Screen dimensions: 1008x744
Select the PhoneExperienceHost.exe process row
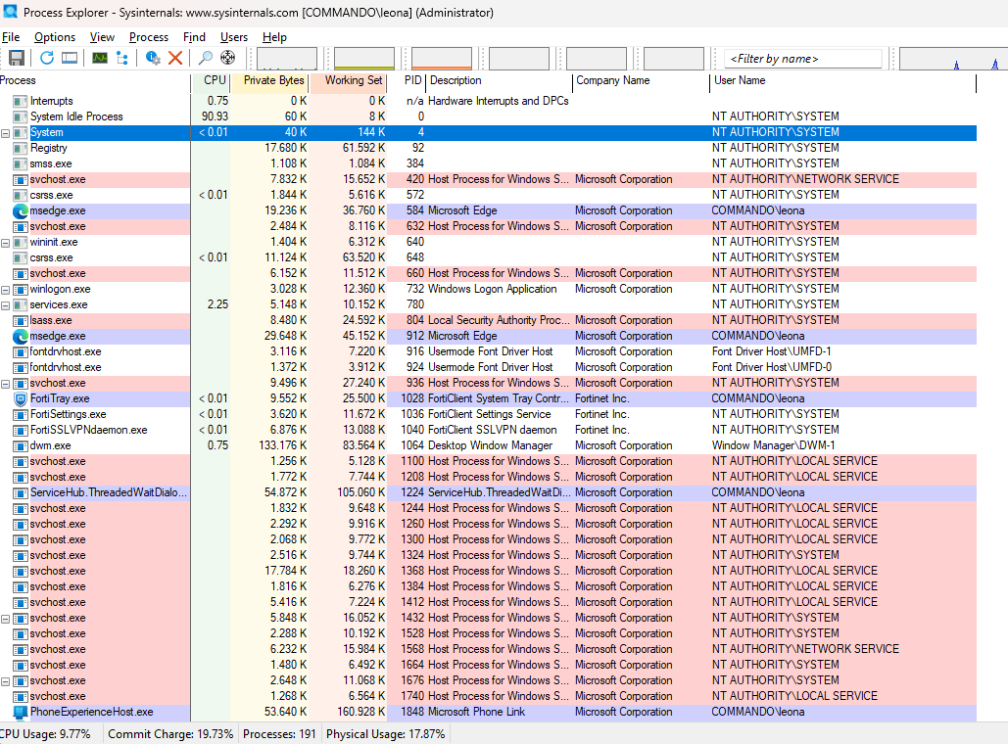(91, 712)
